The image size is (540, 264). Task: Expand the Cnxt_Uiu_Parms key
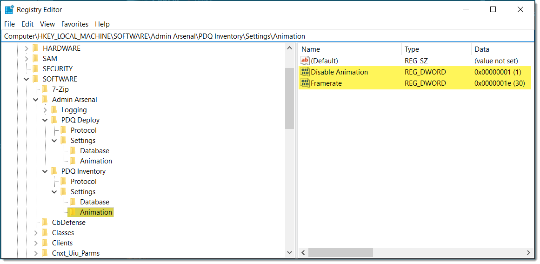[36, 253]
